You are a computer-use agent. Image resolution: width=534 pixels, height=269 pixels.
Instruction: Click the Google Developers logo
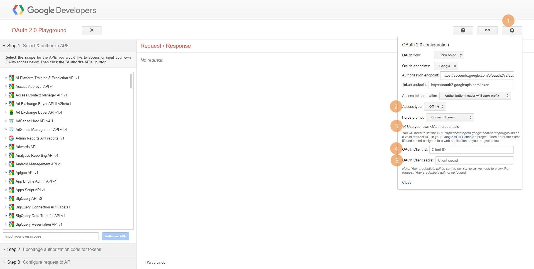point(54,10)
